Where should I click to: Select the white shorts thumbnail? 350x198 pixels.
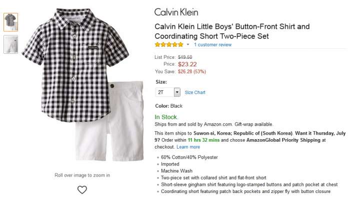click(10, 44)
